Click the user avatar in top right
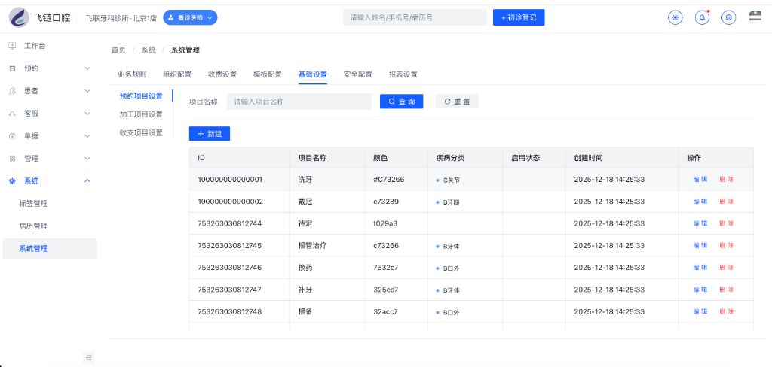772x367 pixels. (x=755, y=17)
